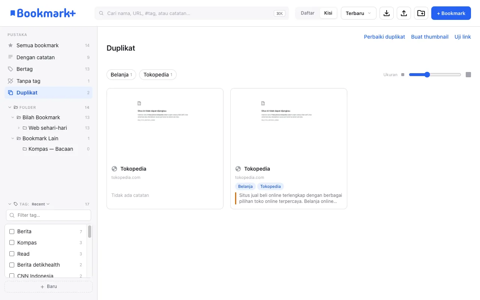
Task: Click Uji link action
Action: pyautogui.click(x=463, y=37)
